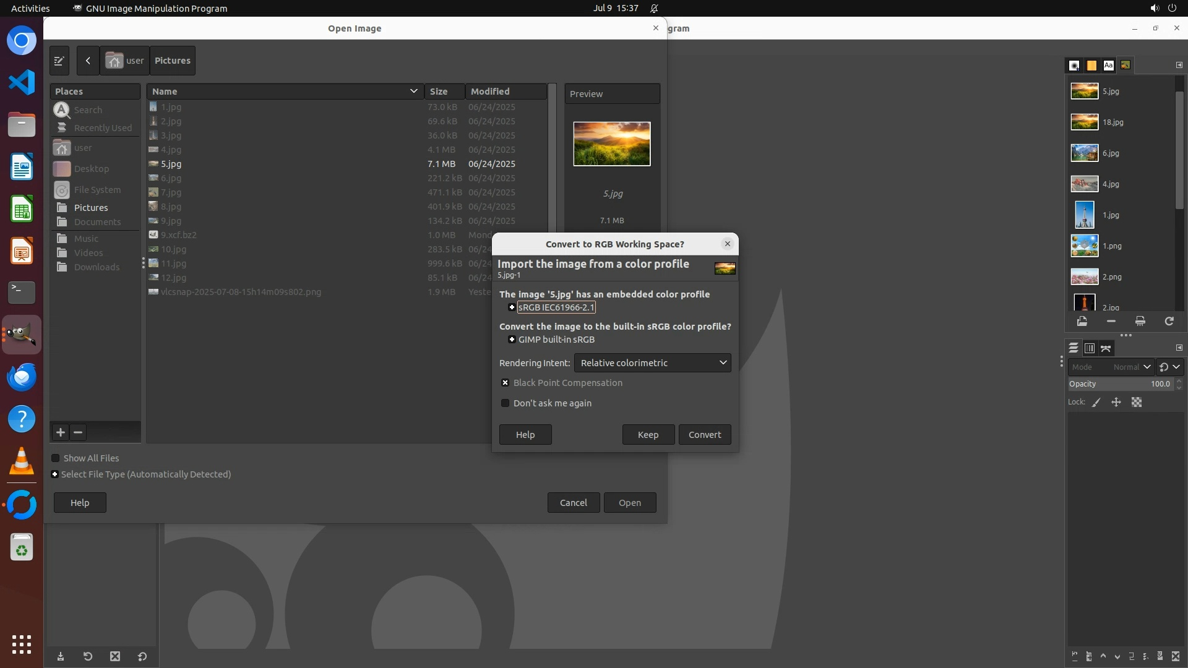The width and height of the screenshot is (1188, 668).
Task: Check the Show All Files checkbox
Action: pos(56,458)
